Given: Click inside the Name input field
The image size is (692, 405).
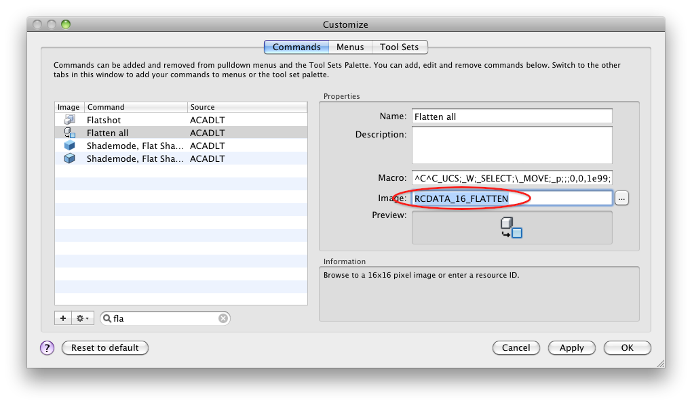Looking at the screenshot, I should point(511,116).
